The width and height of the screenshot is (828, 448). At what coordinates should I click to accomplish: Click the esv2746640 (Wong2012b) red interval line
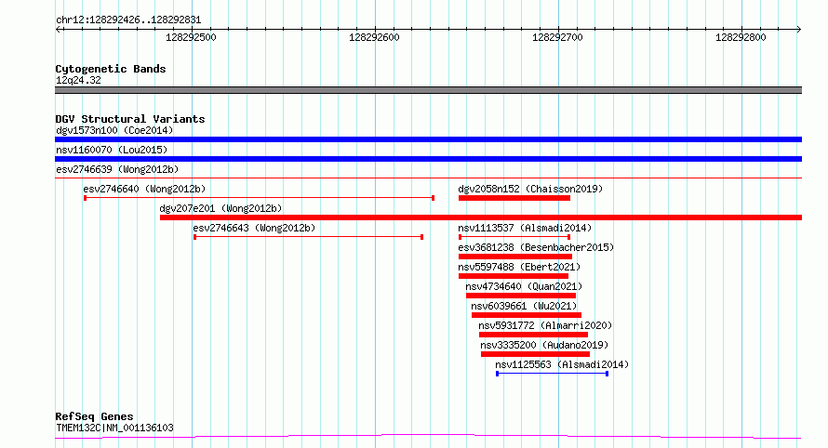259,198
